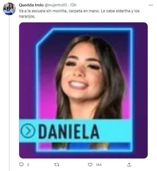Click the reply count of 3

coord(28,165)
